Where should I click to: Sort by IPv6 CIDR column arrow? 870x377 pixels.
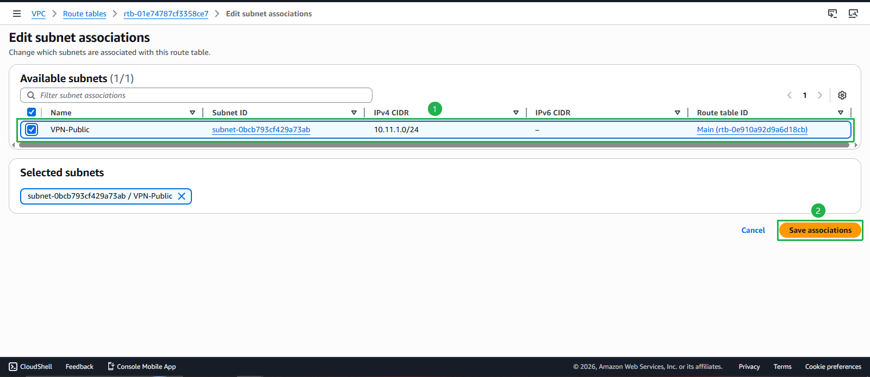[x=678, y=113]
